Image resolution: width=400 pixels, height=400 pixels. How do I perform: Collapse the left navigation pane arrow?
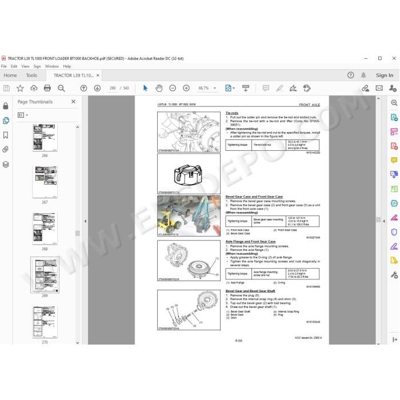[85, 221]
